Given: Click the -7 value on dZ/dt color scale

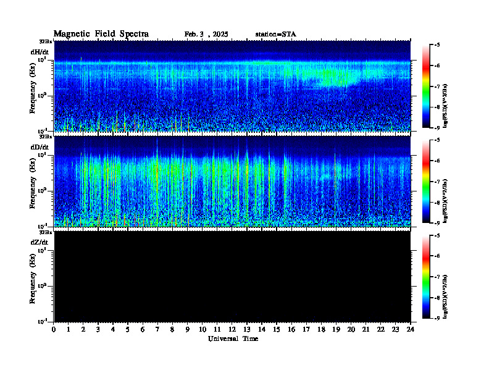Looking at the screenshot, I should point(437,277).
